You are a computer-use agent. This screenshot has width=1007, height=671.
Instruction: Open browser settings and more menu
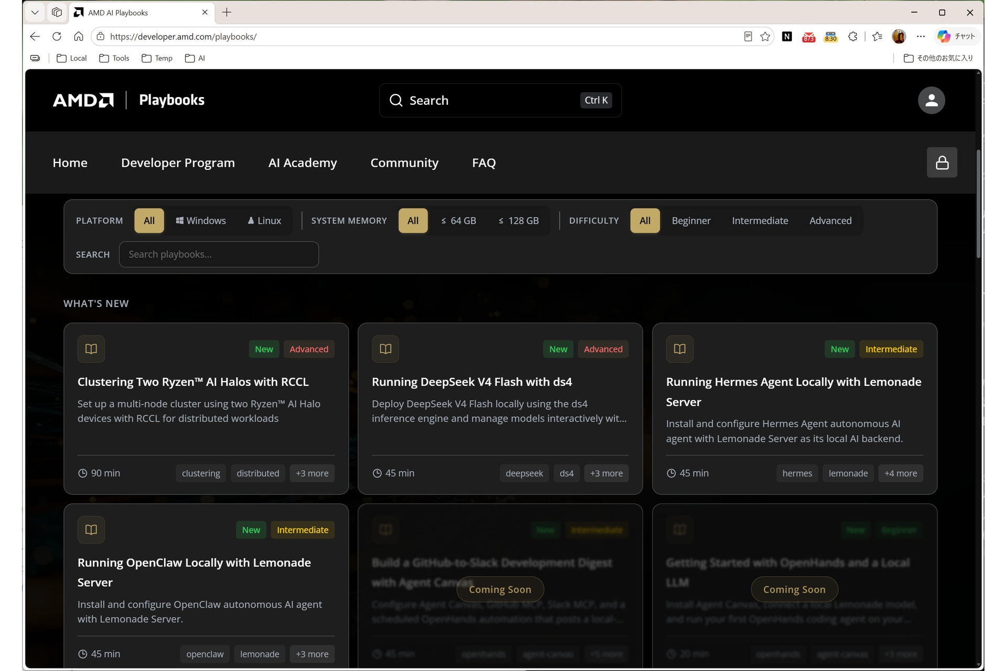pos(921,37)
